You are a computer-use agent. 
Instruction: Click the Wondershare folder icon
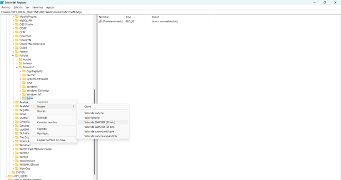click(x=17, y=161)
